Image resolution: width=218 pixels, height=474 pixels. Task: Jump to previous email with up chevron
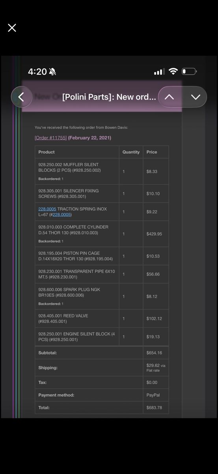[x=169, y=97]
